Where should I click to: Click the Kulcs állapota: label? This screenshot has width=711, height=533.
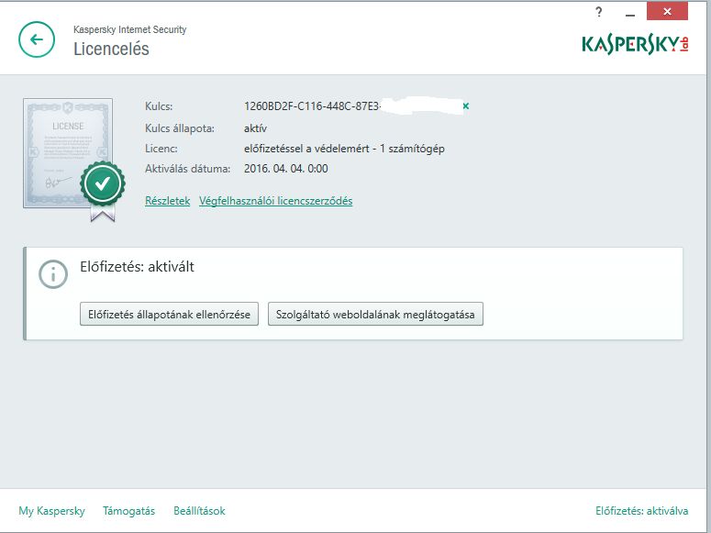(x=180, y=128)
